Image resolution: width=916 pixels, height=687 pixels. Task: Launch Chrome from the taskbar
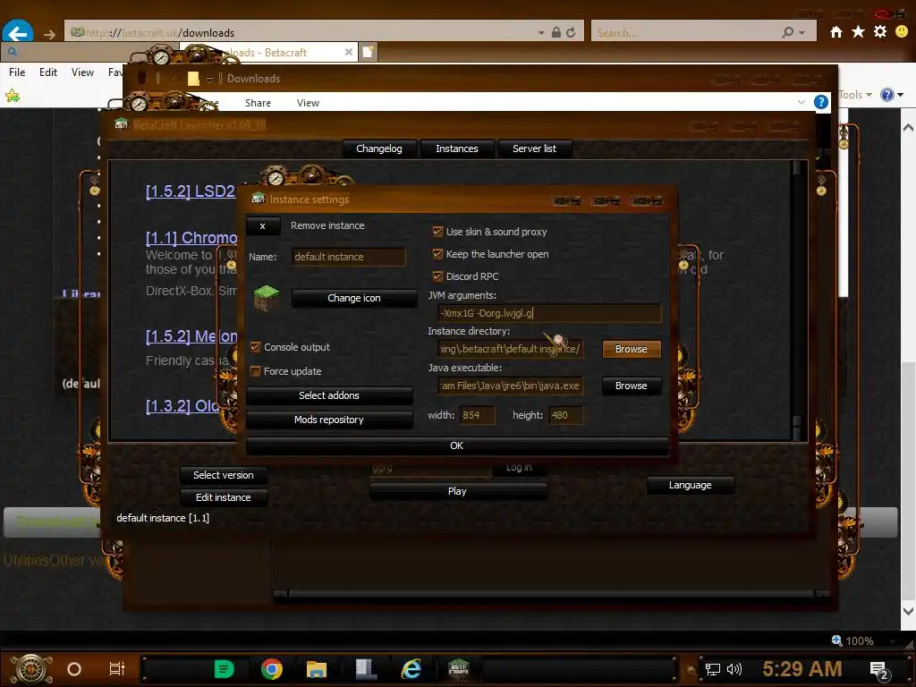click(272, 669)
